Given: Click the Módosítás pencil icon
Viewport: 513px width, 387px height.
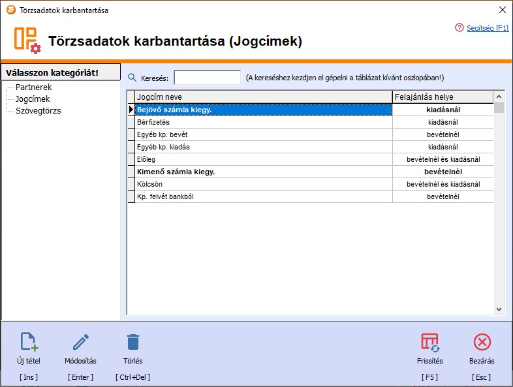Looking at the screenshot, I should (x=80, y=342).
